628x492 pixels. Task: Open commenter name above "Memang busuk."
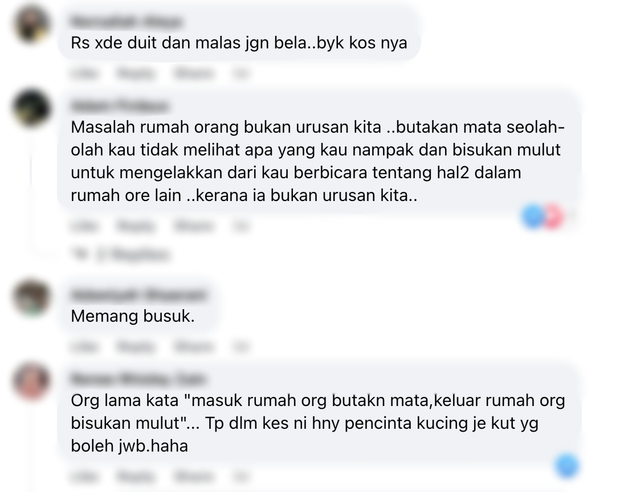pos(138,294)
